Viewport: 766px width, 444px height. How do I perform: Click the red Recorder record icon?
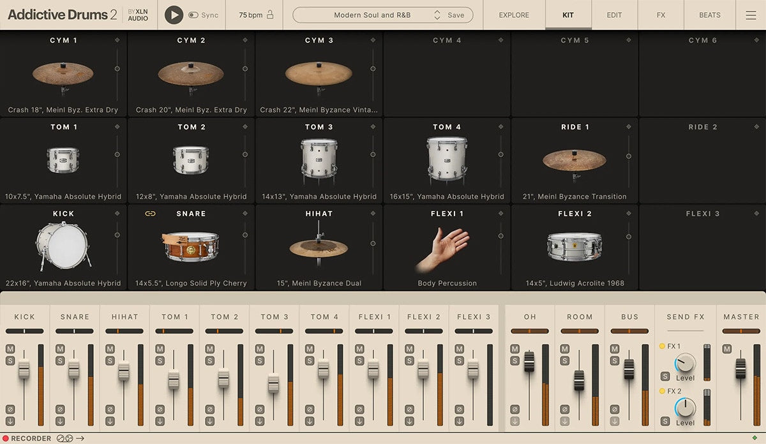point(6,438)
